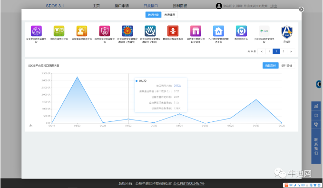The height and width of the screenshot is (188, 323).
Task: Open the 苏ICP备19002467号 footer link
Action: point(189,183)
